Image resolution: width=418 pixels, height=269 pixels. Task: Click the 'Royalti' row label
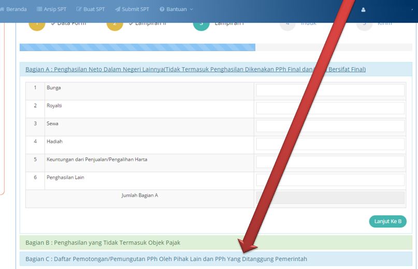[x=54, y=106]
